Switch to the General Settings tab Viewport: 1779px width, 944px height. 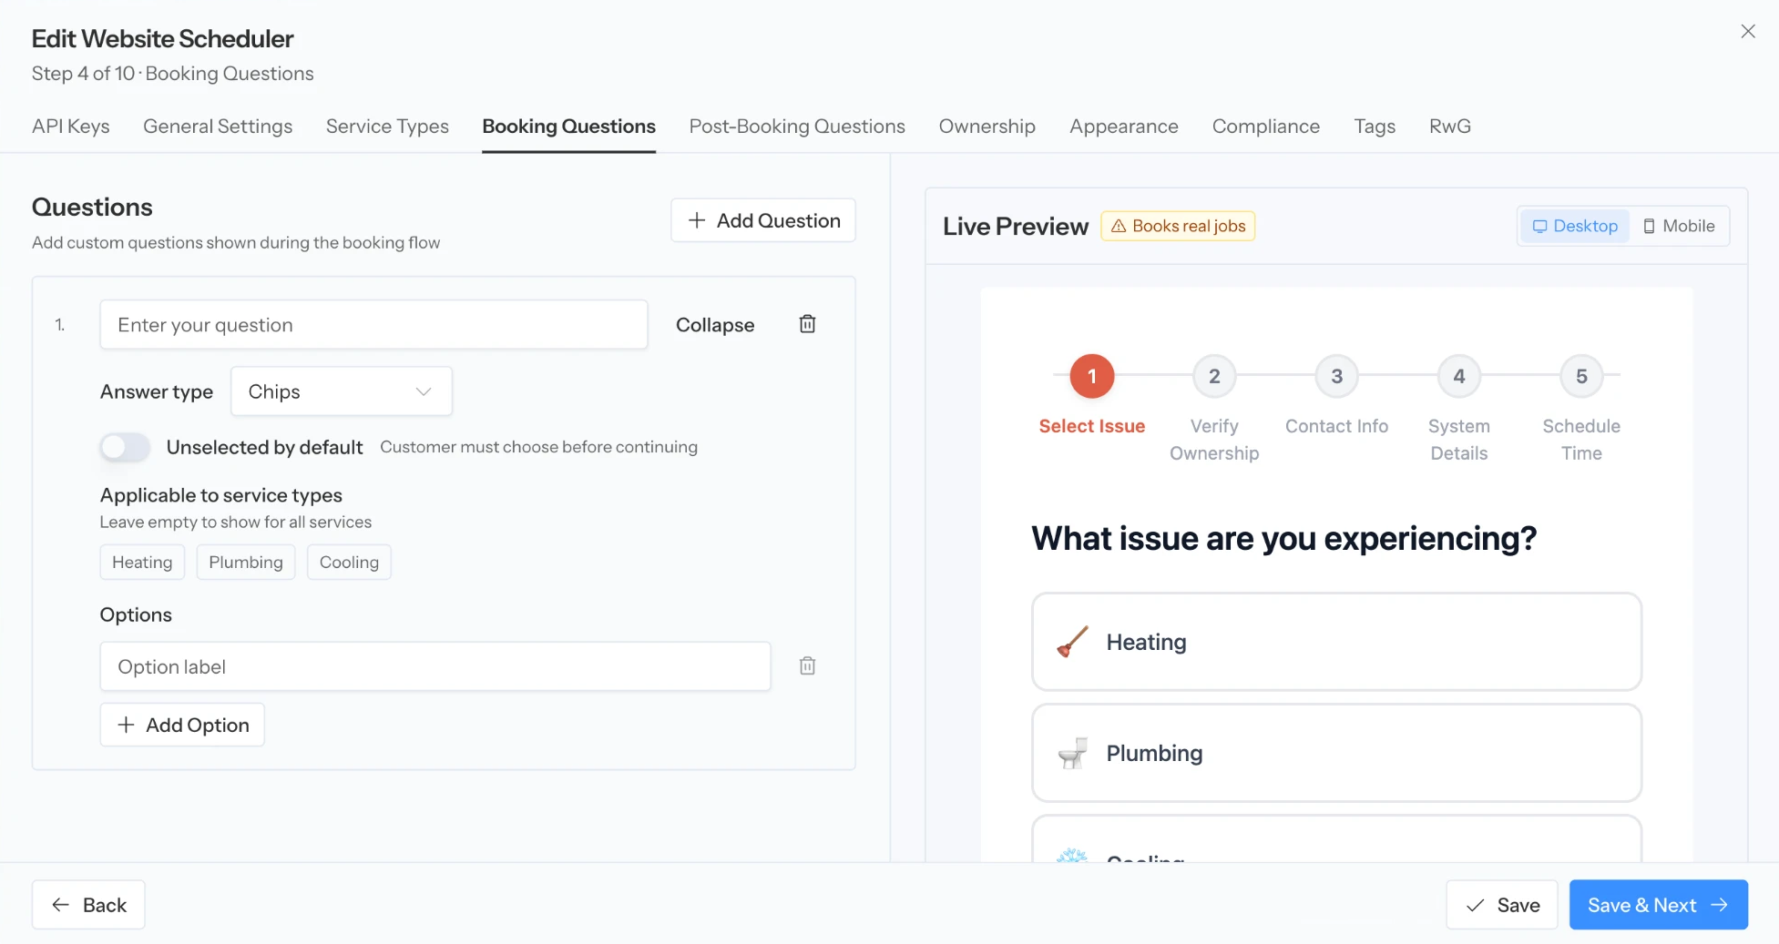[x=218, y=127]
